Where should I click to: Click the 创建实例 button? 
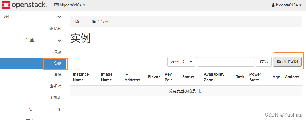[x=287, y=62]
